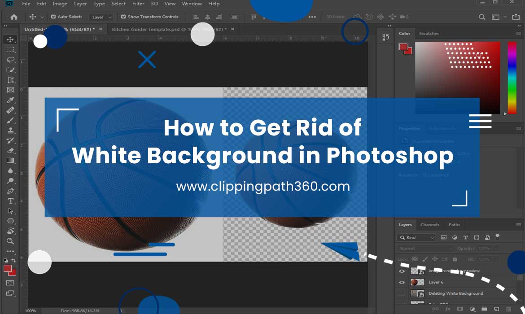The height and width of the screenshot is (314, 525).
Task: Click the add layer style fx icon
Action: coord(448,309)
